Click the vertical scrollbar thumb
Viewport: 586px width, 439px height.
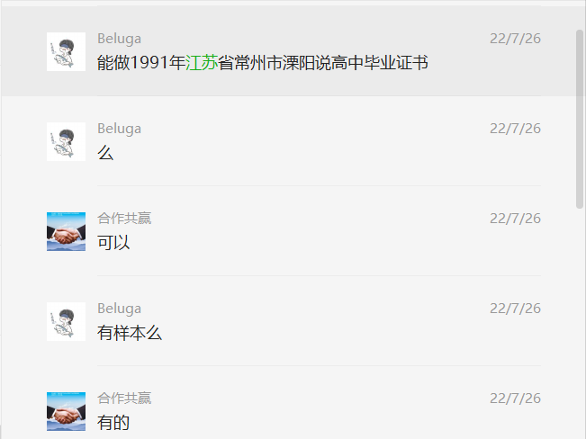pos(580,119)
